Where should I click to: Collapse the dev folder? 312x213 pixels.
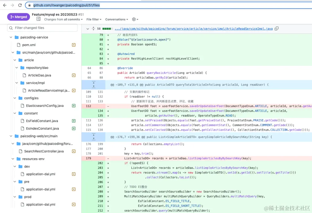[15, 167]
